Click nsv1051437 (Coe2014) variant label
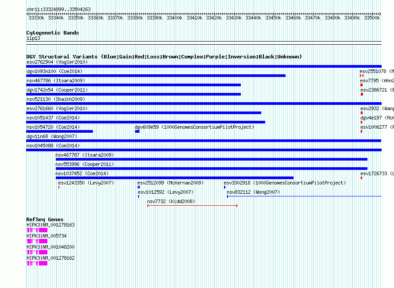This screenshot has width=394, height=288. click(53, 118)
